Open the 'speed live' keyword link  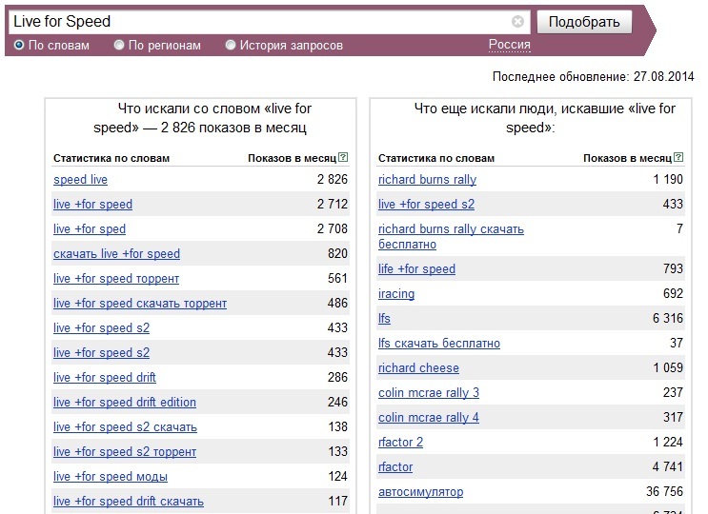pos(80,180)
